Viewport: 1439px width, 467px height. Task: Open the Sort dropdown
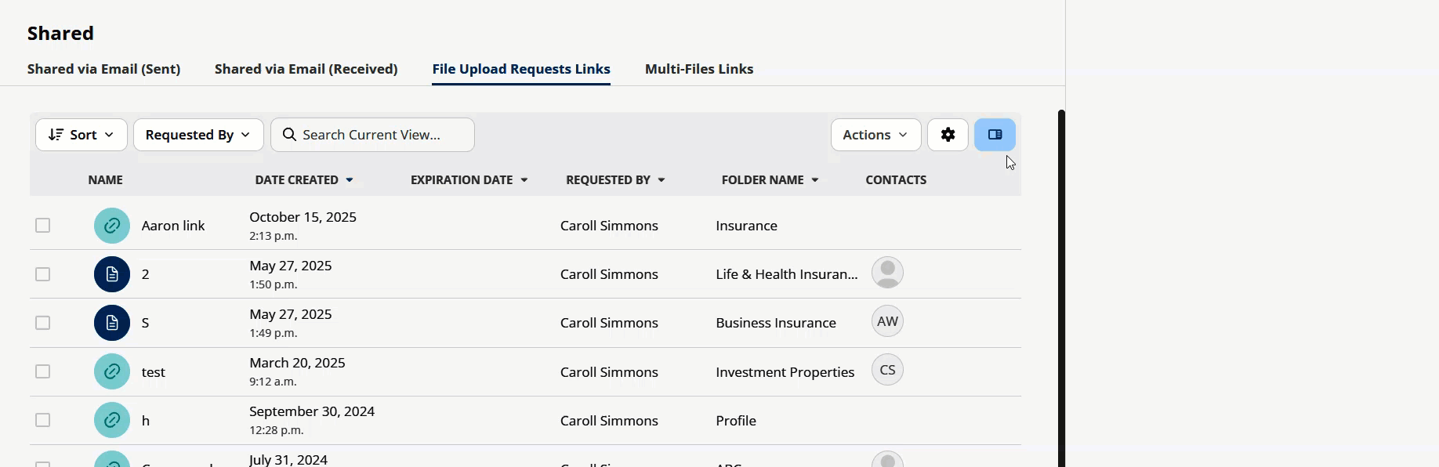point(82,135)
